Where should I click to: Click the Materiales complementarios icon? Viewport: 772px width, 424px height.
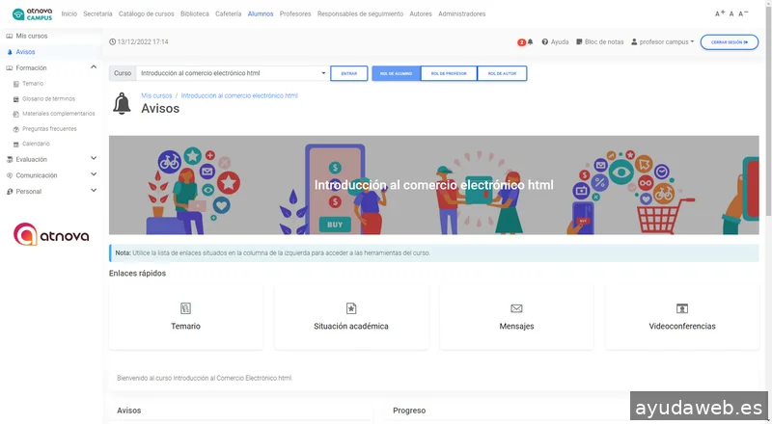[x=15, y=114]
